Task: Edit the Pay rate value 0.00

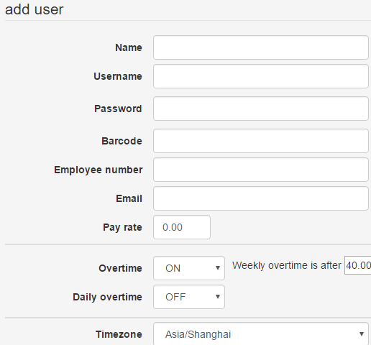Action: 182,227
